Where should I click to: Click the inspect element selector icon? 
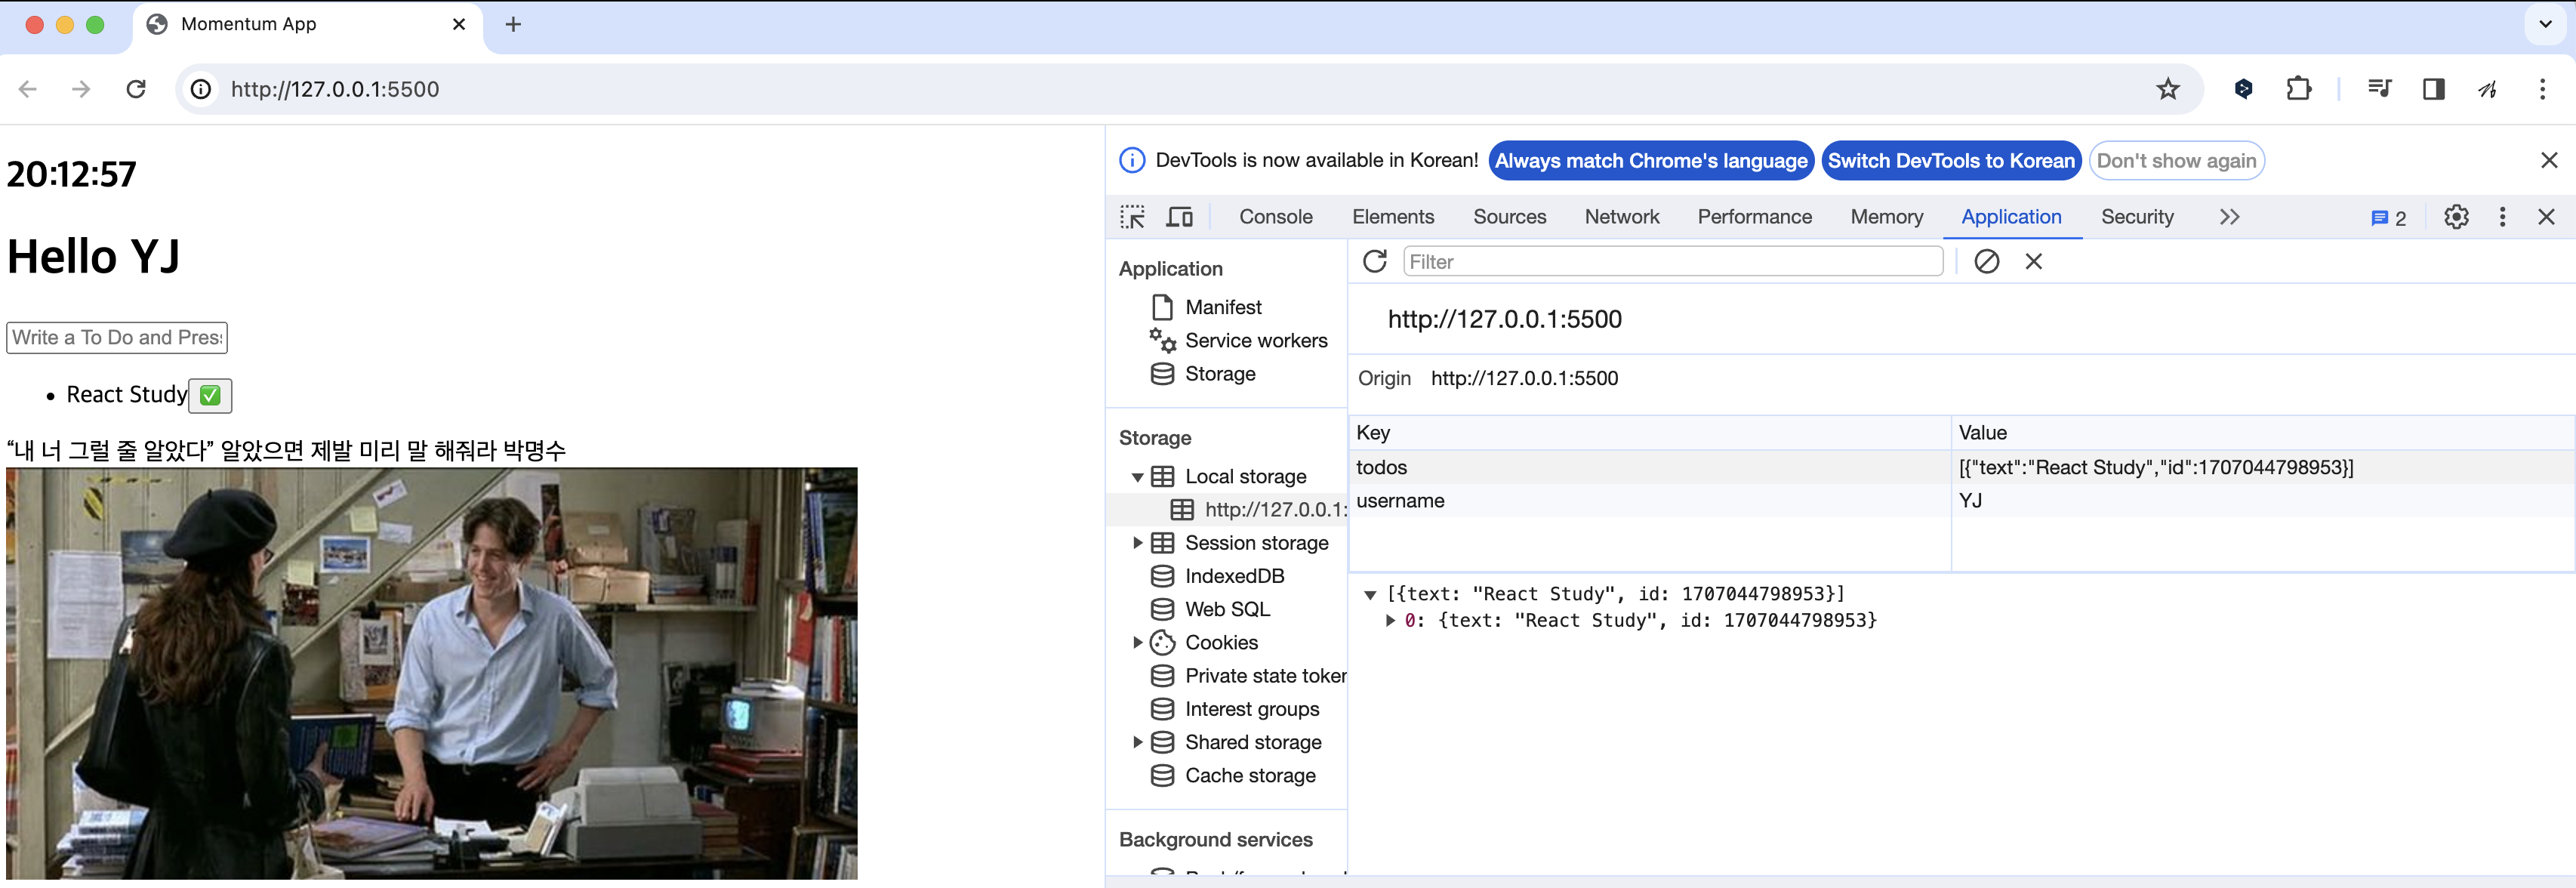(x=1132, y=217)
